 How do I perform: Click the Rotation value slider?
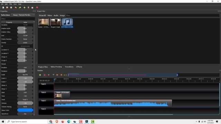(25, 71)
